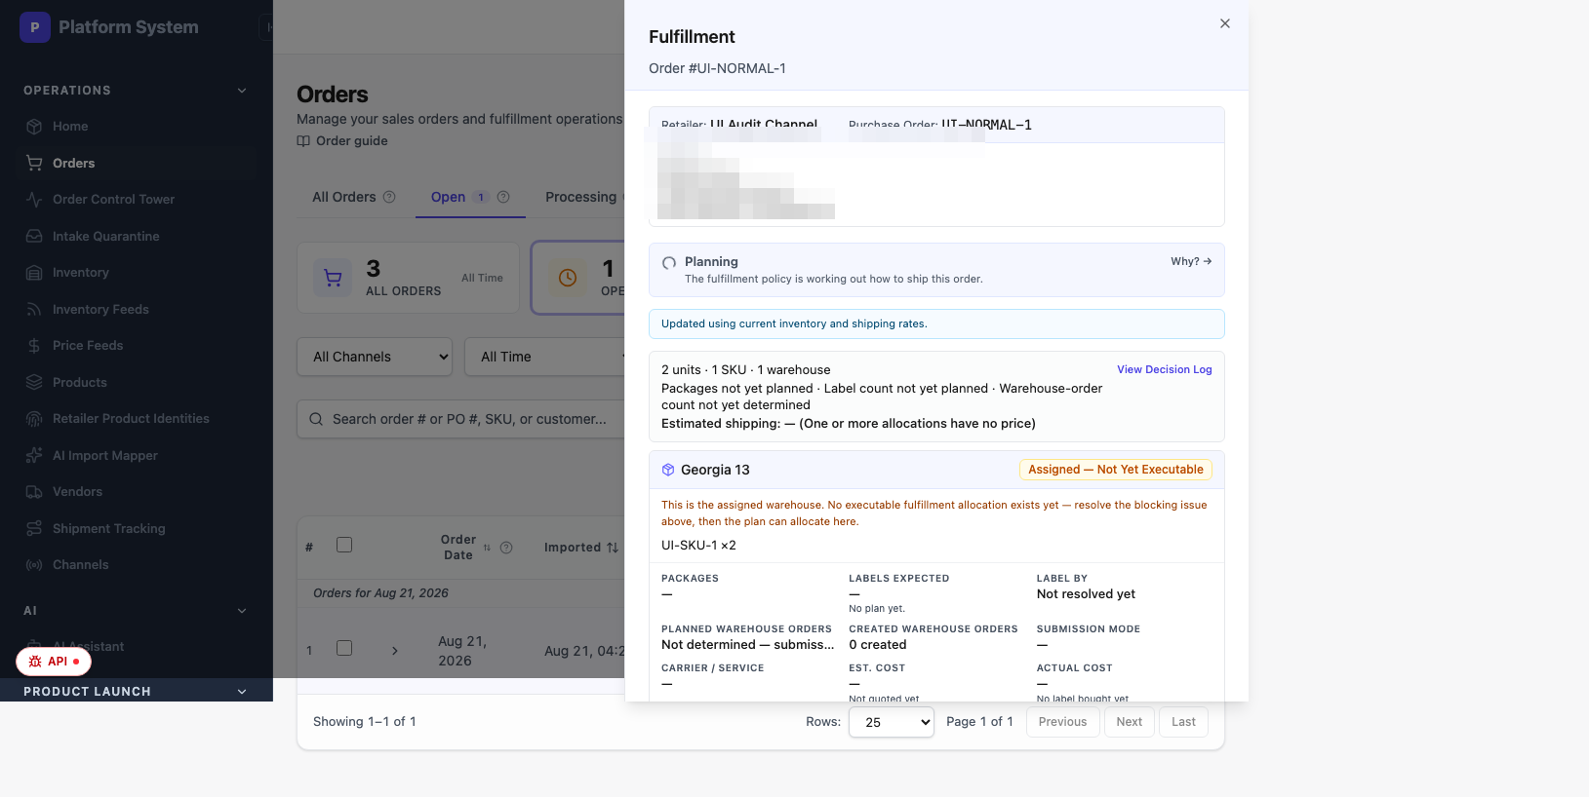Click the View Decision Log link

[1165, 369]
